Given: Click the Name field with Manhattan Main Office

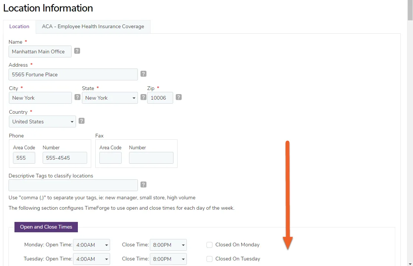Looking at the screenshot, I should pyautogui.click(x=40, y=51).
